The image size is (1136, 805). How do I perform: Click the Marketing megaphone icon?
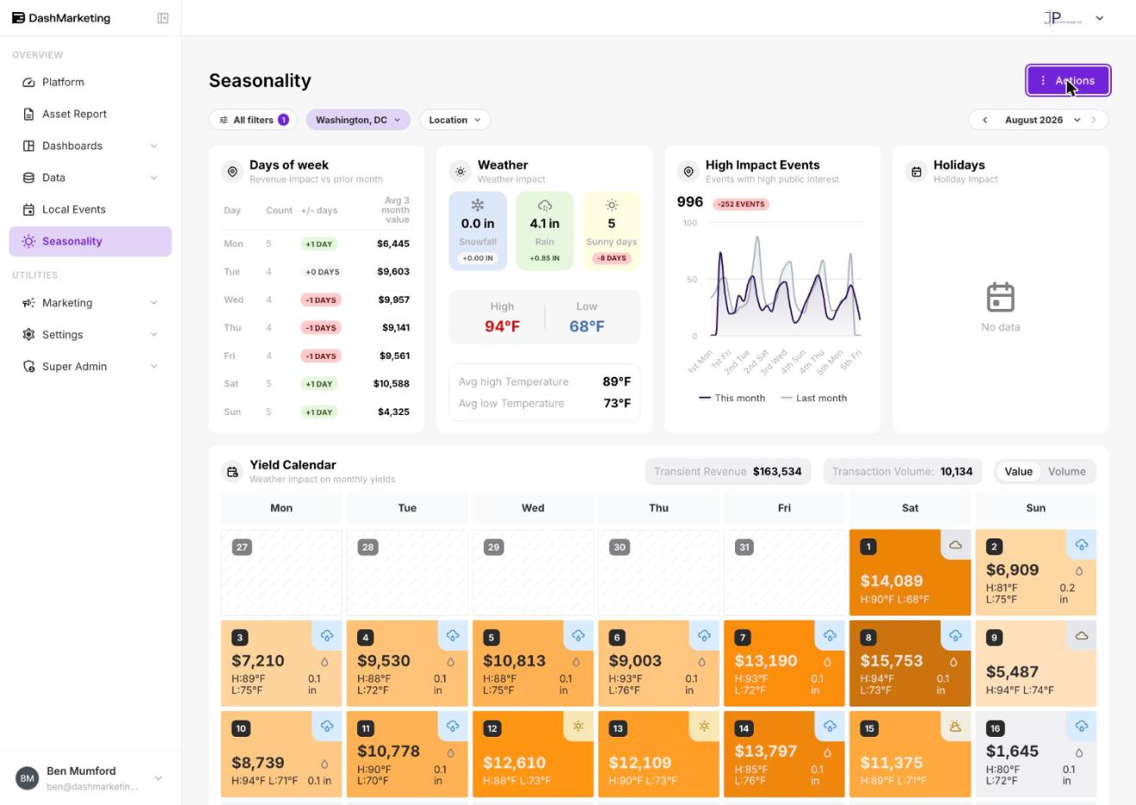[28, 303]
